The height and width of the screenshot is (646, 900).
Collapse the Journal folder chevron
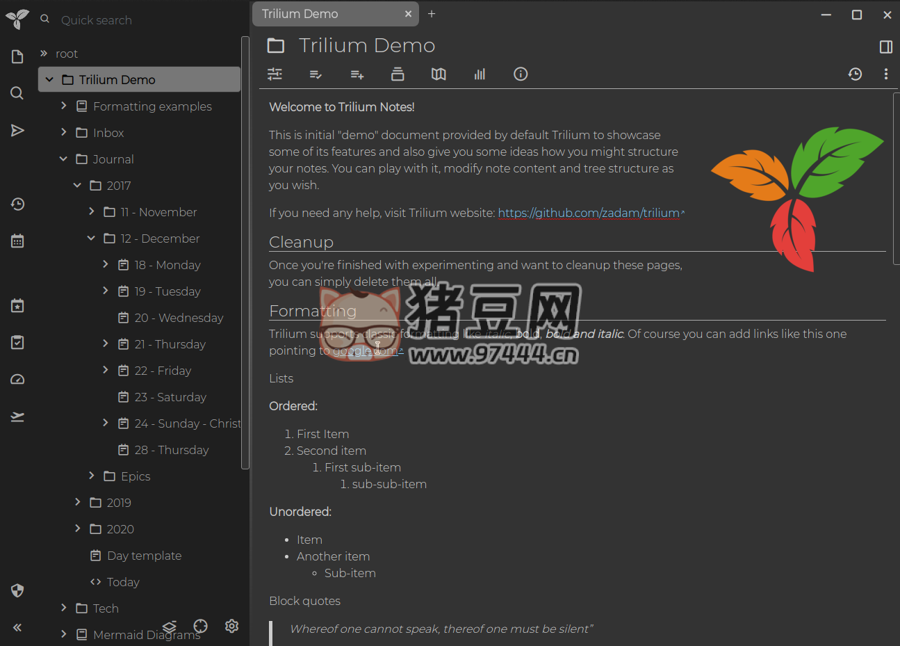point(63,159)
